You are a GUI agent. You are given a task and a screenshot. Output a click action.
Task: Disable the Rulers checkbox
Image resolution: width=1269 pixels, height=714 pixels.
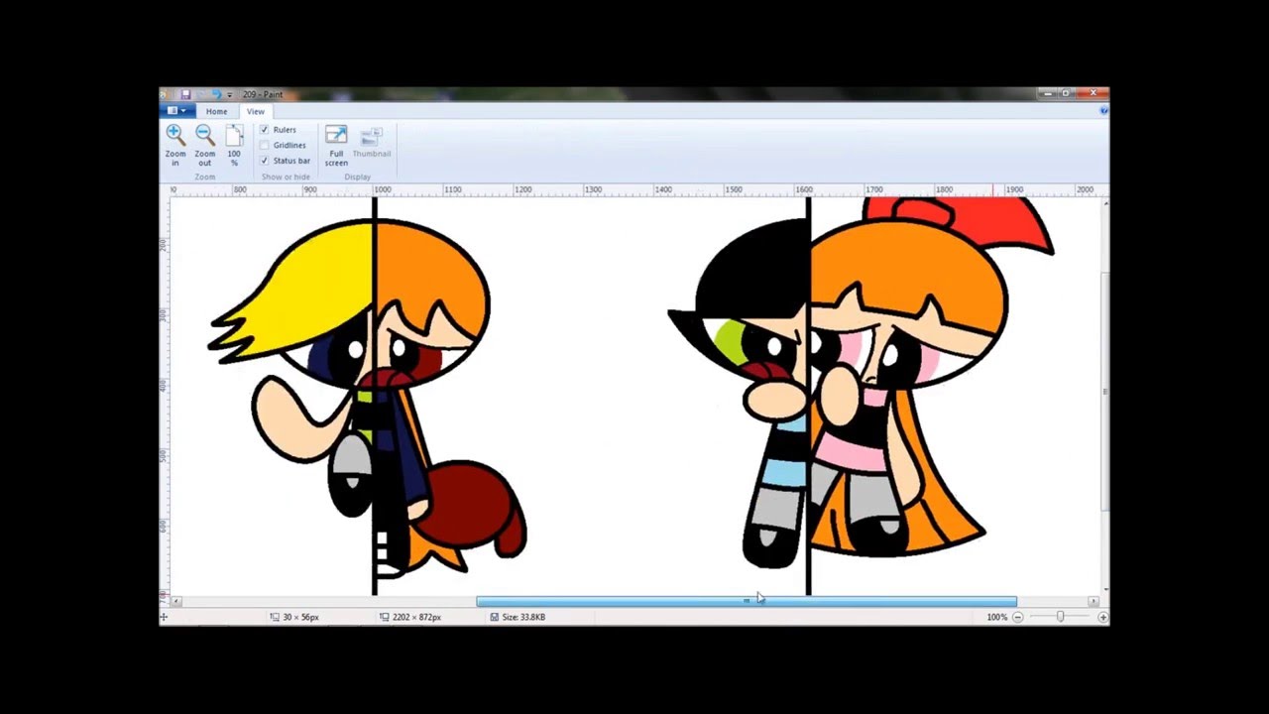[265, 130]
